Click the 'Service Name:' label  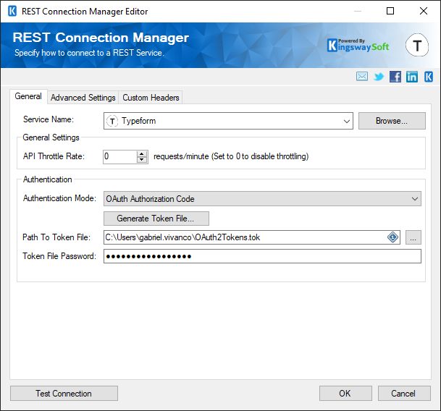coord(49,119)
